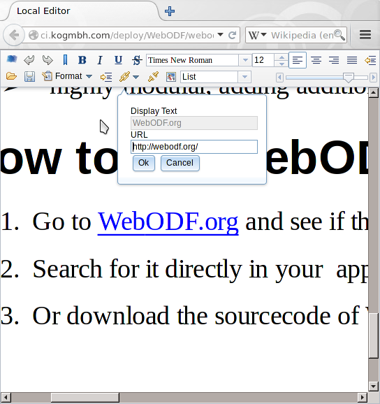Click the site globe icon in address bar
This screenshot has height=404, width=380.
(x=34, y=35)
